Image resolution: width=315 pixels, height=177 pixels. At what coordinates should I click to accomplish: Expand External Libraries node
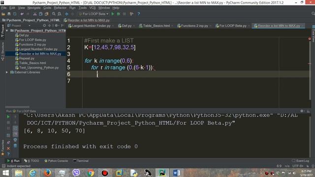[x=7, y=72]
